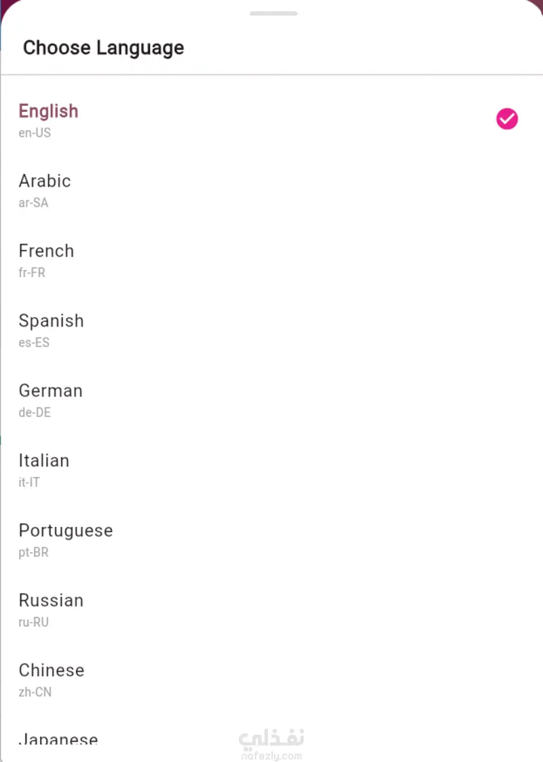Select English as the language
This screenshot has height=762, width=543.
click(48, 111)
